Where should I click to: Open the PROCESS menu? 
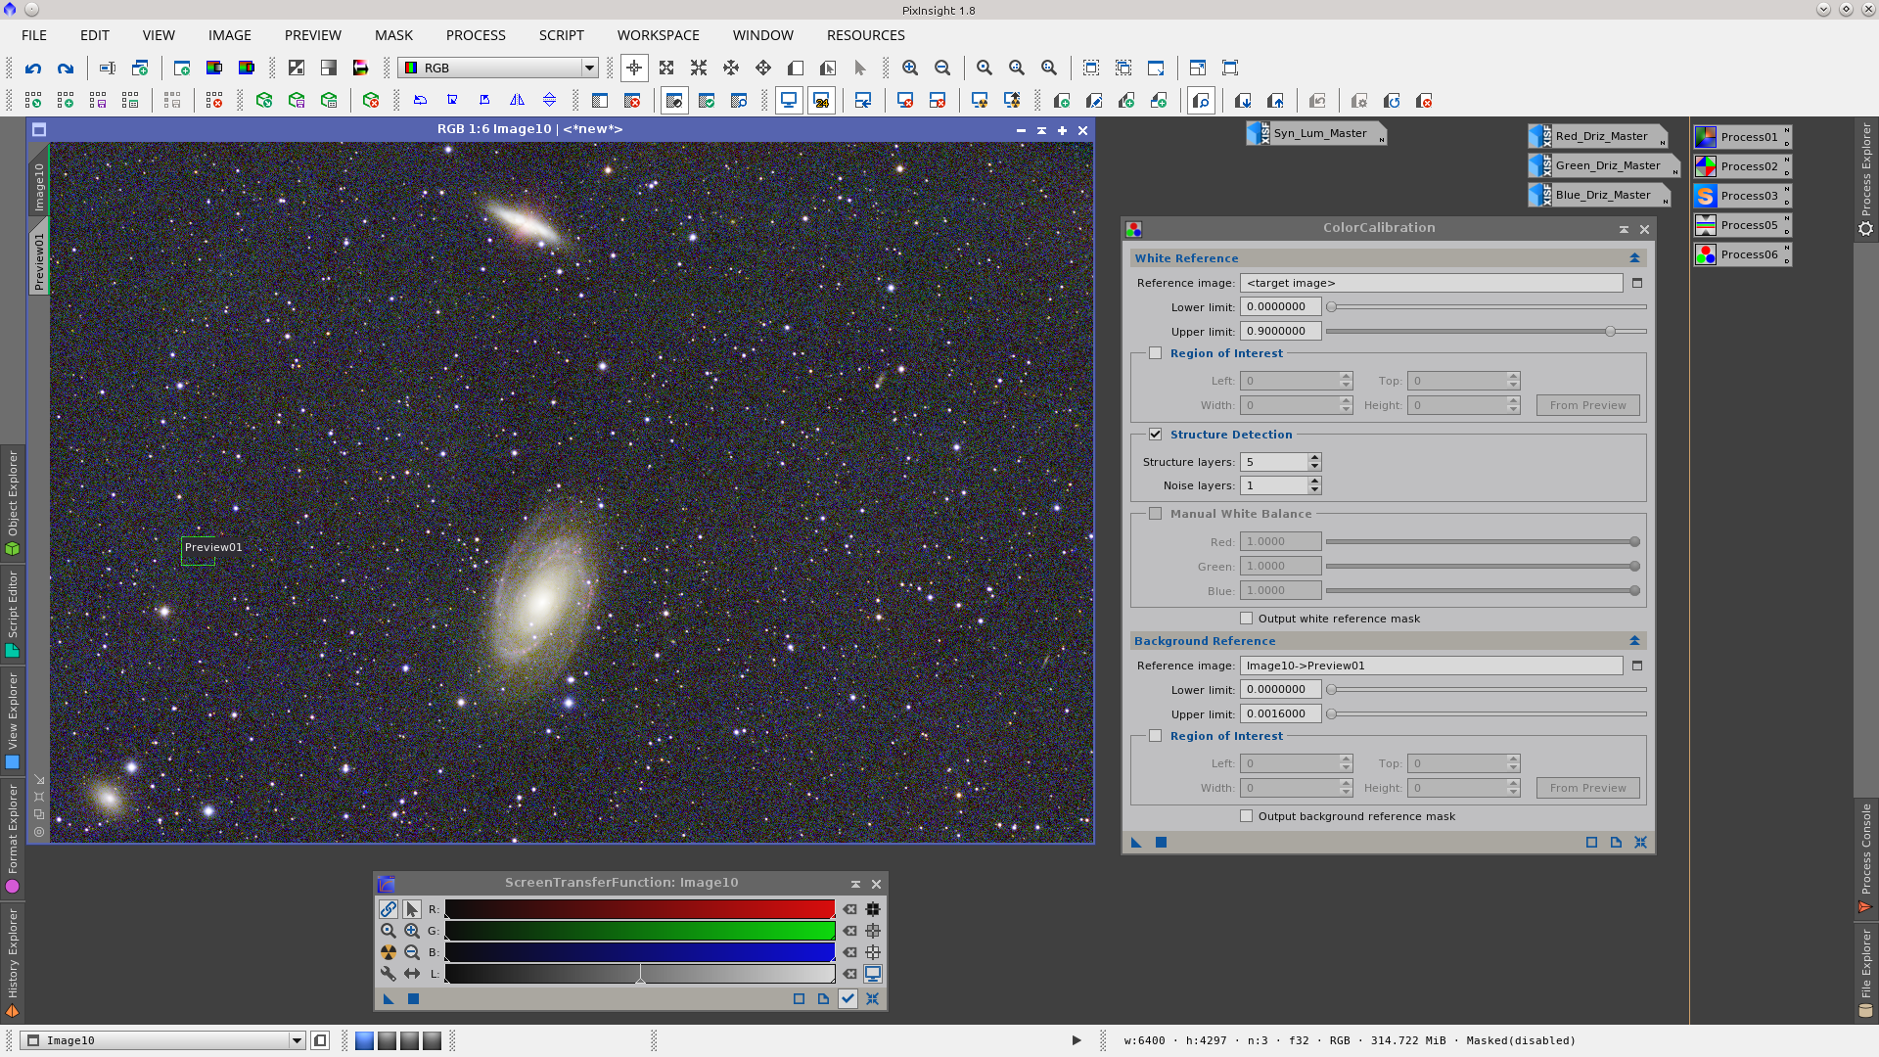(475, 35)
